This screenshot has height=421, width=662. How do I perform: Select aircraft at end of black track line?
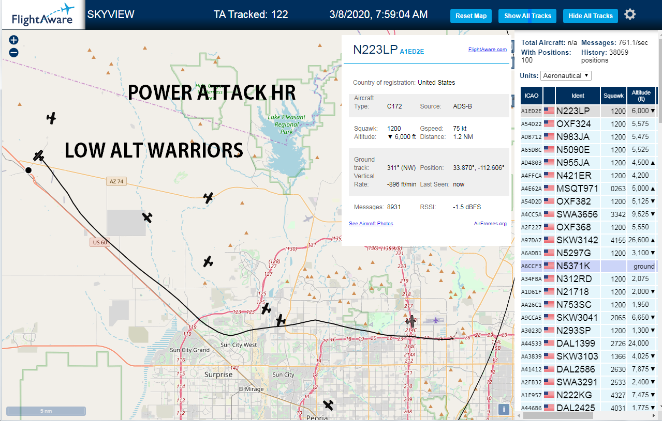[39, 155]
